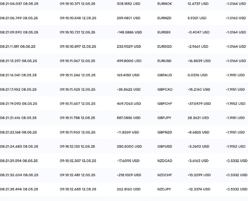This screenshot has height=201, width=248.
Task: Click the GBPAUD symbol cell
Action: (165, 75)
